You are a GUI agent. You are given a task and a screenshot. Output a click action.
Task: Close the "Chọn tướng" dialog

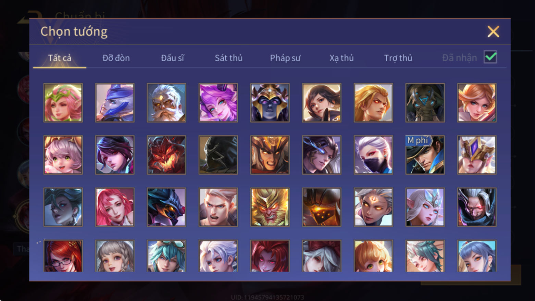(493, 32)
